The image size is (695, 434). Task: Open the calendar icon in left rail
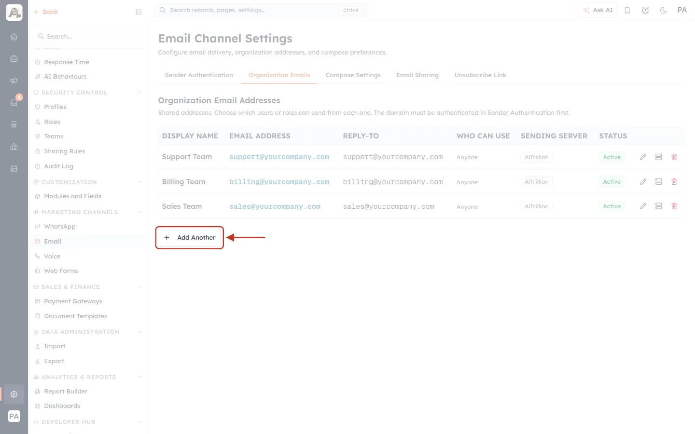pos(14,169)
